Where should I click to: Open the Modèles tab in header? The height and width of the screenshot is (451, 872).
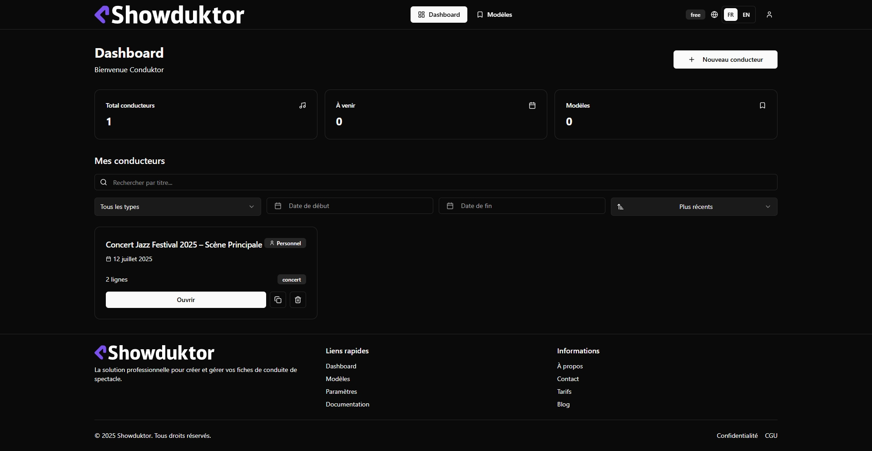click(x=494, y=15)
